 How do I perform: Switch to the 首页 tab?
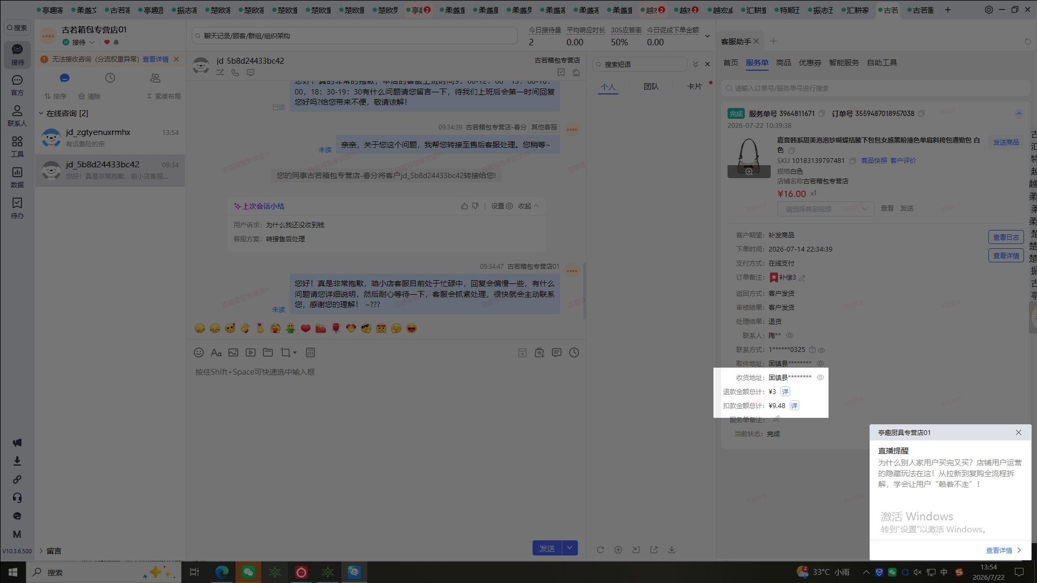[x=731, y=63]
